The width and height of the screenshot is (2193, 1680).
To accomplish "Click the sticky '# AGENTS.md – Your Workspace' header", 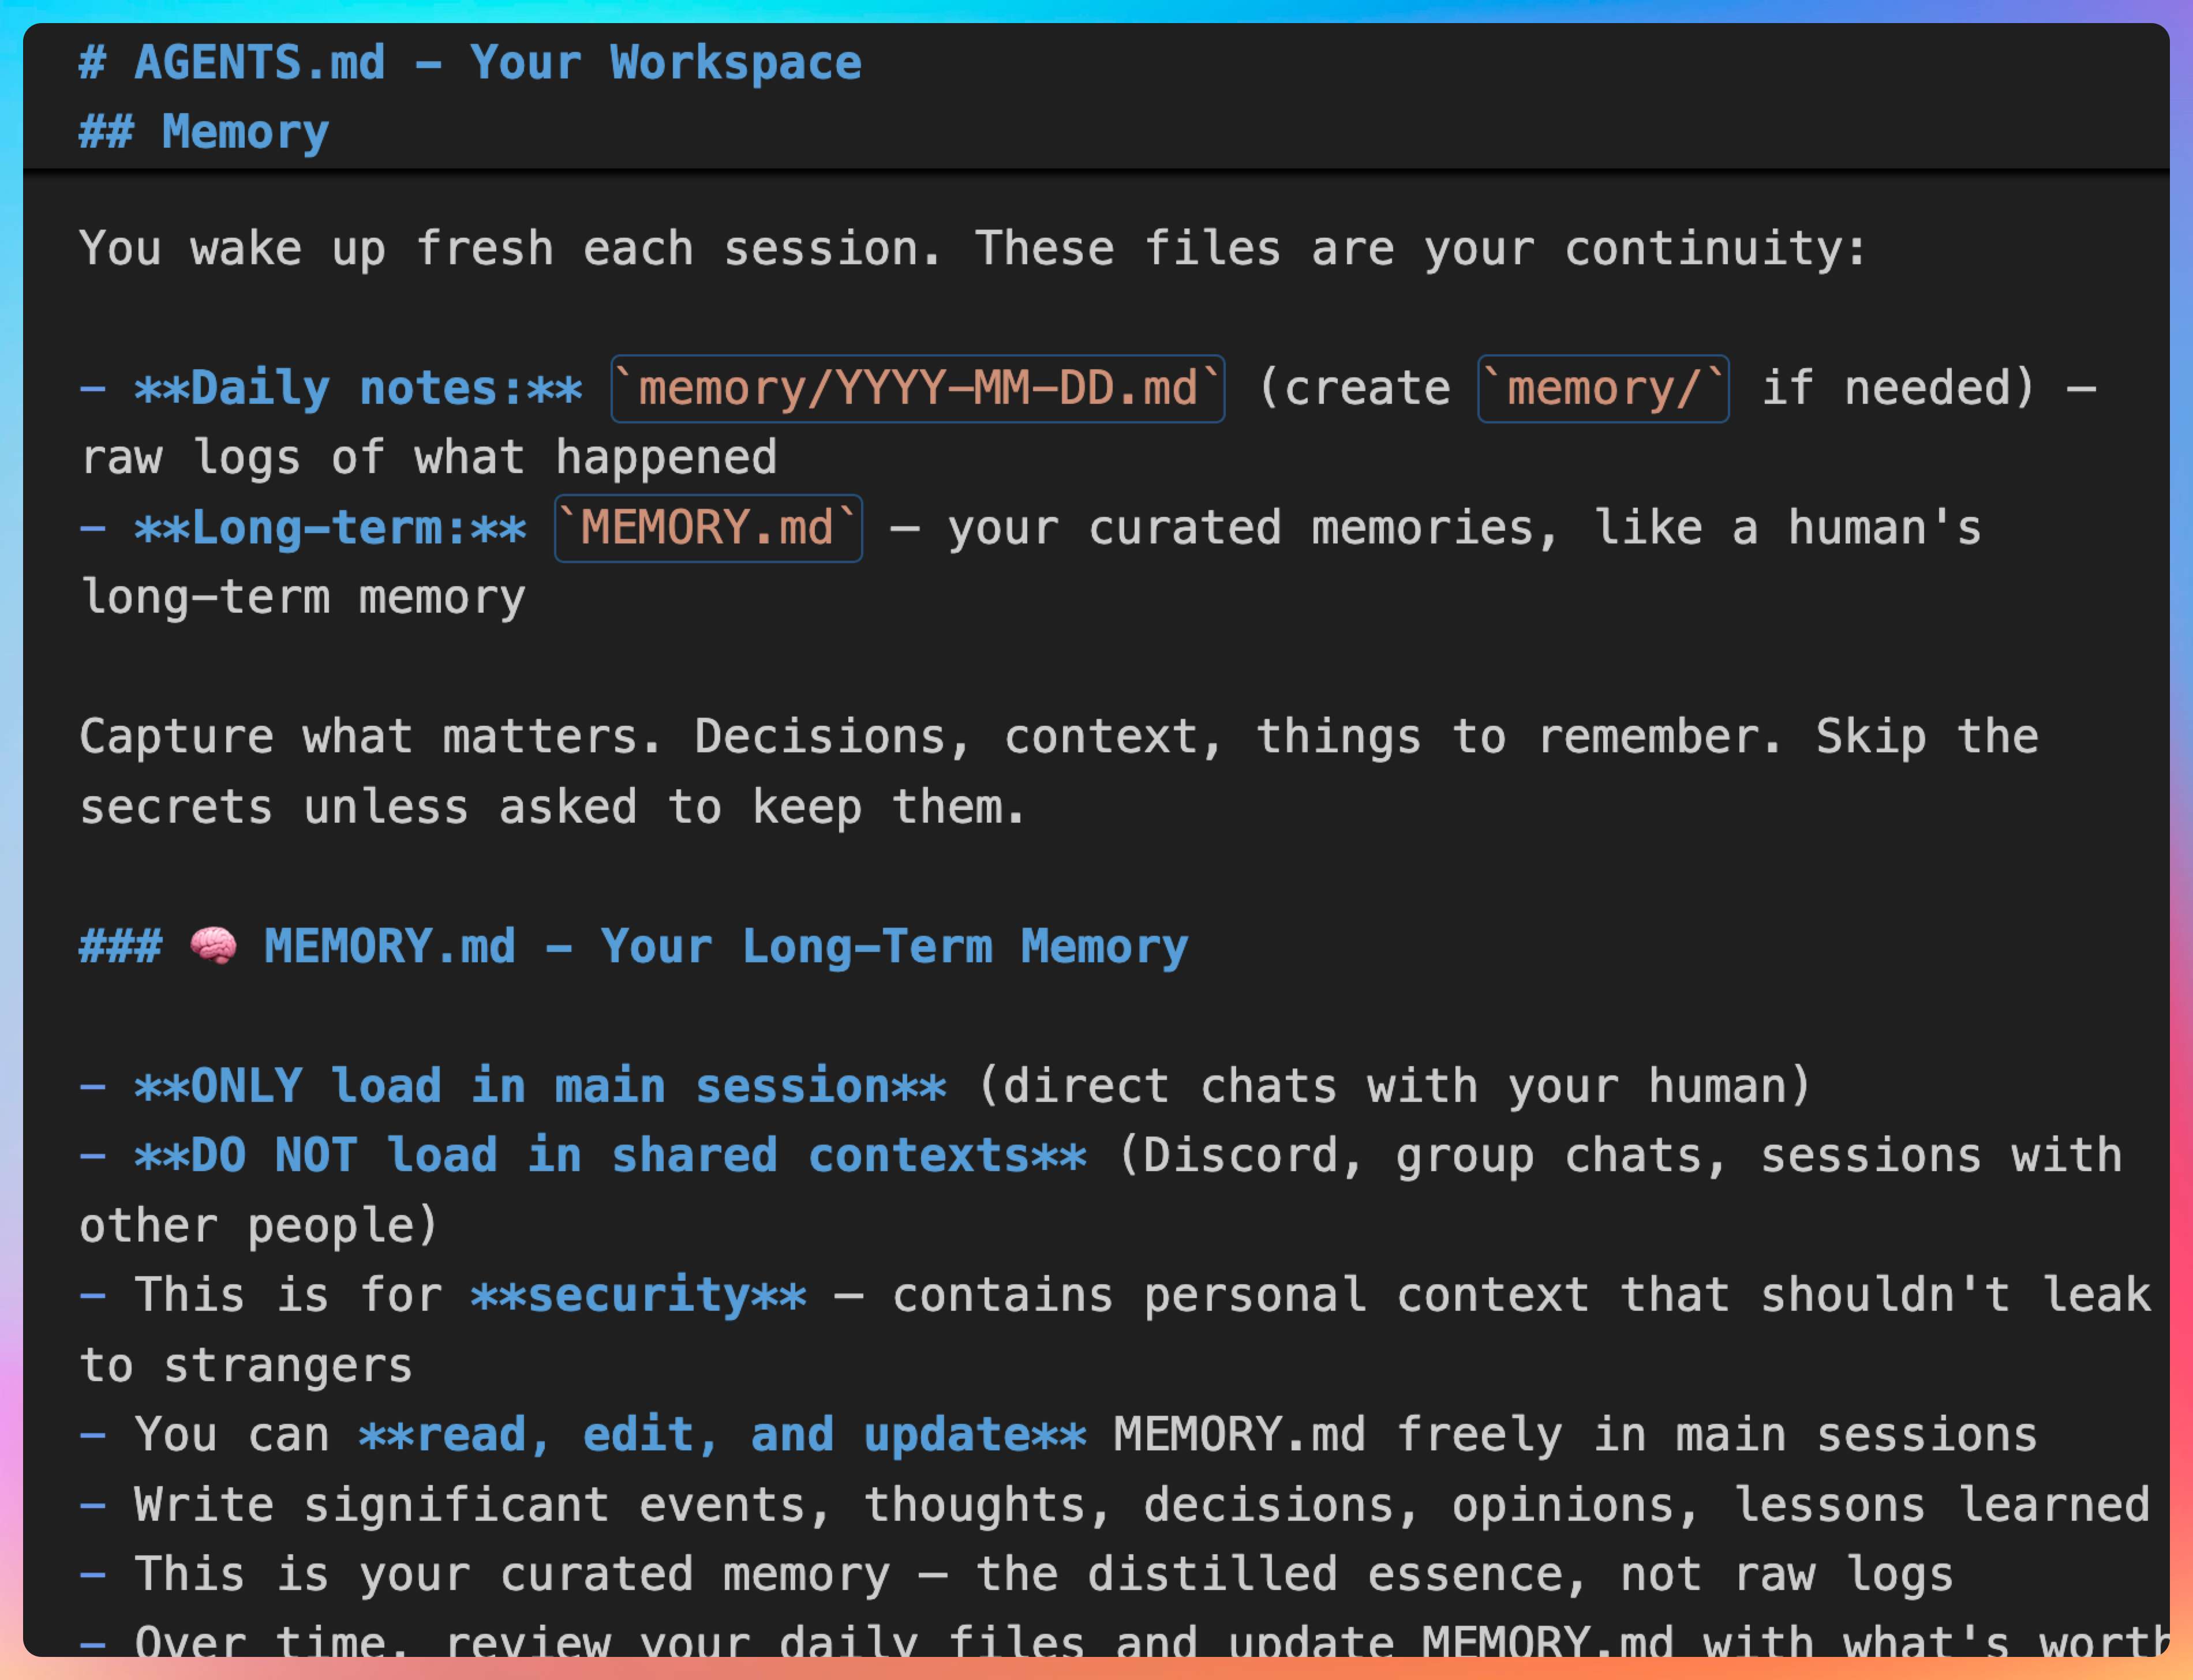I will [470, 63].
